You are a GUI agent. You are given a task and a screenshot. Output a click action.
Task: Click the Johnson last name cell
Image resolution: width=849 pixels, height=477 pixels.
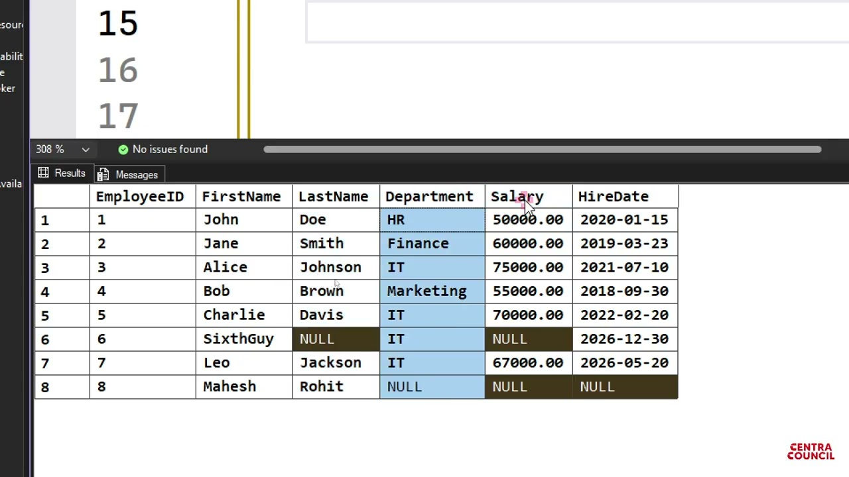(x=336, y=268)
